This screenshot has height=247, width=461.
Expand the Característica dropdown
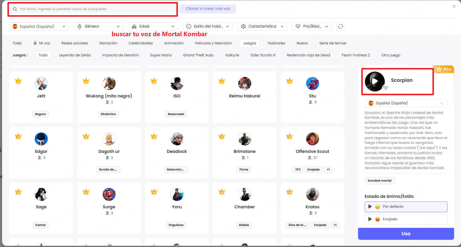(x=262, y=26)
